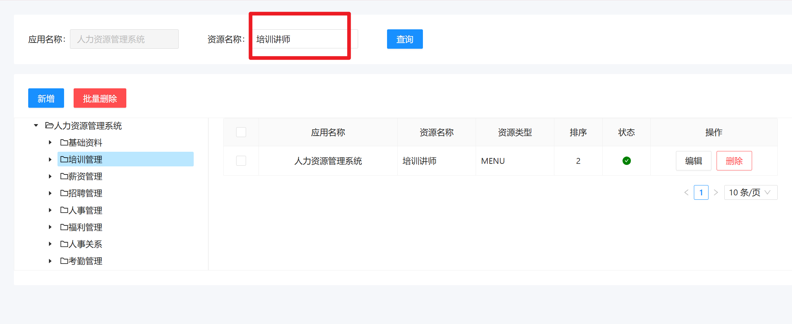Viewport: 792px width, 324px height.
Task: Click the previous page arrow icon
Action: tap(686, 192)
